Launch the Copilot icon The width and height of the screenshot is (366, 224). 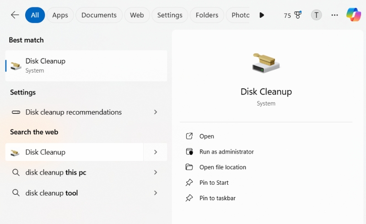(x=353, y=15)
